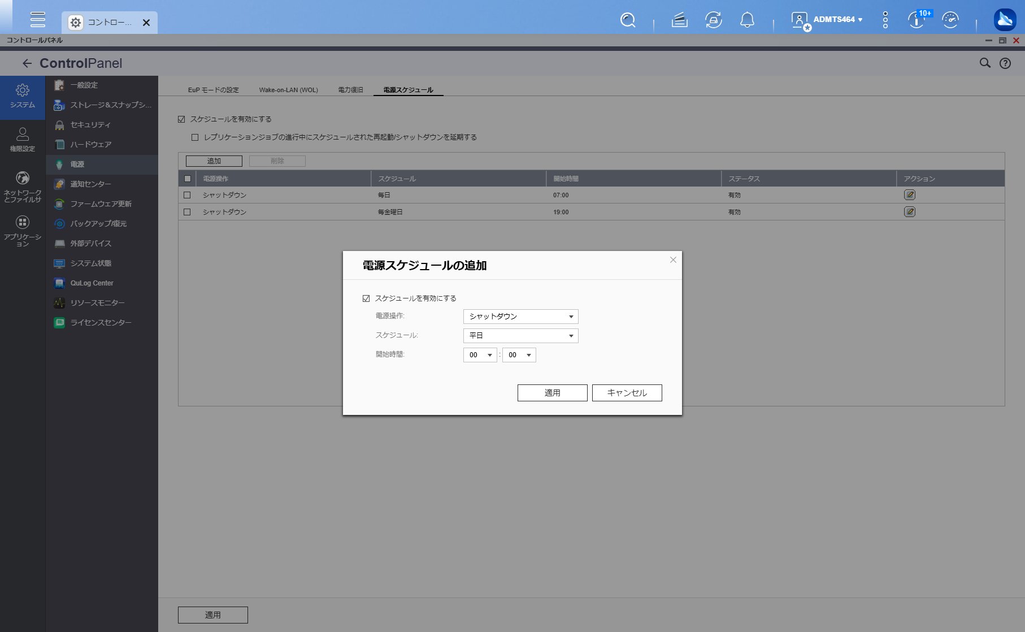Edit the daily 07:00 shutdown schedule
Viewport: 1025px width, 632px height.
pos(910,195)
